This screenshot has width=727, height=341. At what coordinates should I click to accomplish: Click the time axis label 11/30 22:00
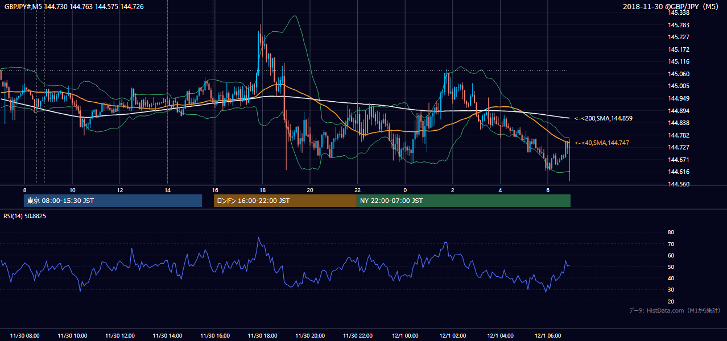(x=358, y=336)
